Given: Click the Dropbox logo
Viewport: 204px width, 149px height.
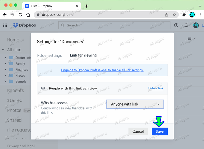Looking at the screenshot, I should [x=25, y=25].
